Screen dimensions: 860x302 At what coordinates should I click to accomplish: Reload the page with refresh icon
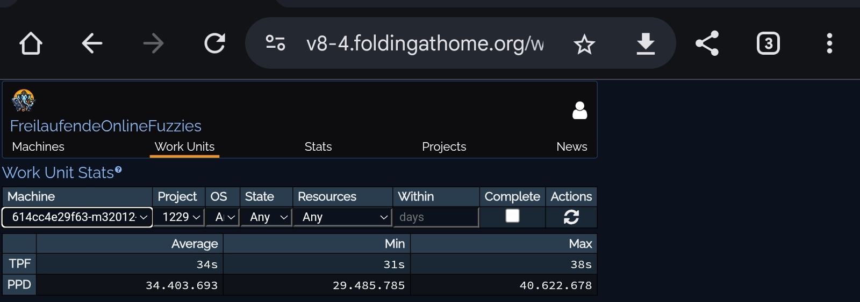214,43
